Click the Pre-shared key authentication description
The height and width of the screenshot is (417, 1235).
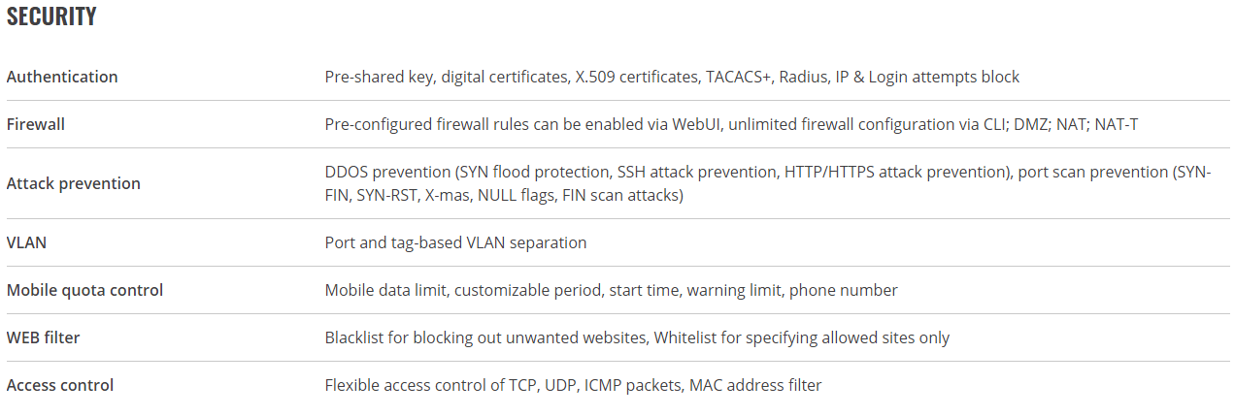point(672,77)
